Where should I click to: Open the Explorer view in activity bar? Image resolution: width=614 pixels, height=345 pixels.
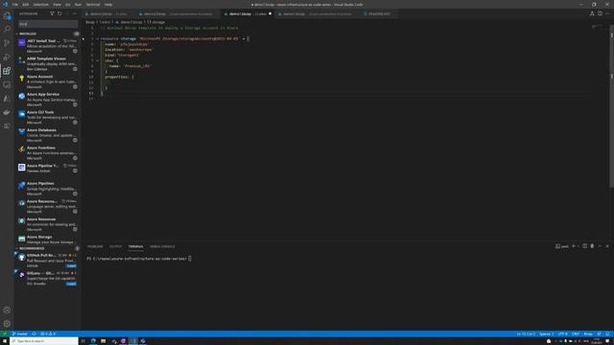tap(7, 15)
